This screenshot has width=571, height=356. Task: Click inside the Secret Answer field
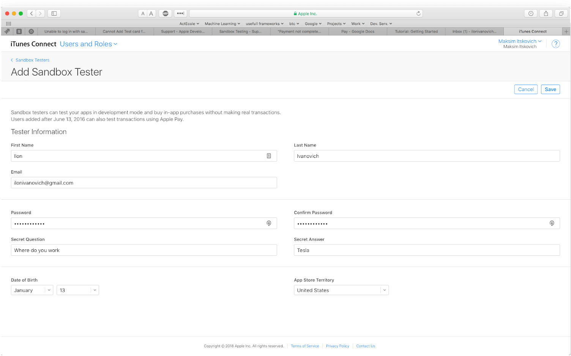pyautogui.click(x=427, y=250)
